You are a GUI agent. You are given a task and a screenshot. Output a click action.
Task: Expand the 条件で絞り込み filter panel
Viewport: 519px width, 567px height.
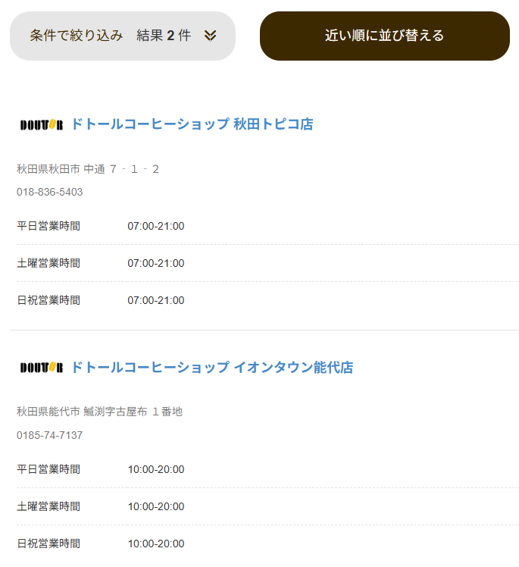pyautogui.click(x=77, y=36)
